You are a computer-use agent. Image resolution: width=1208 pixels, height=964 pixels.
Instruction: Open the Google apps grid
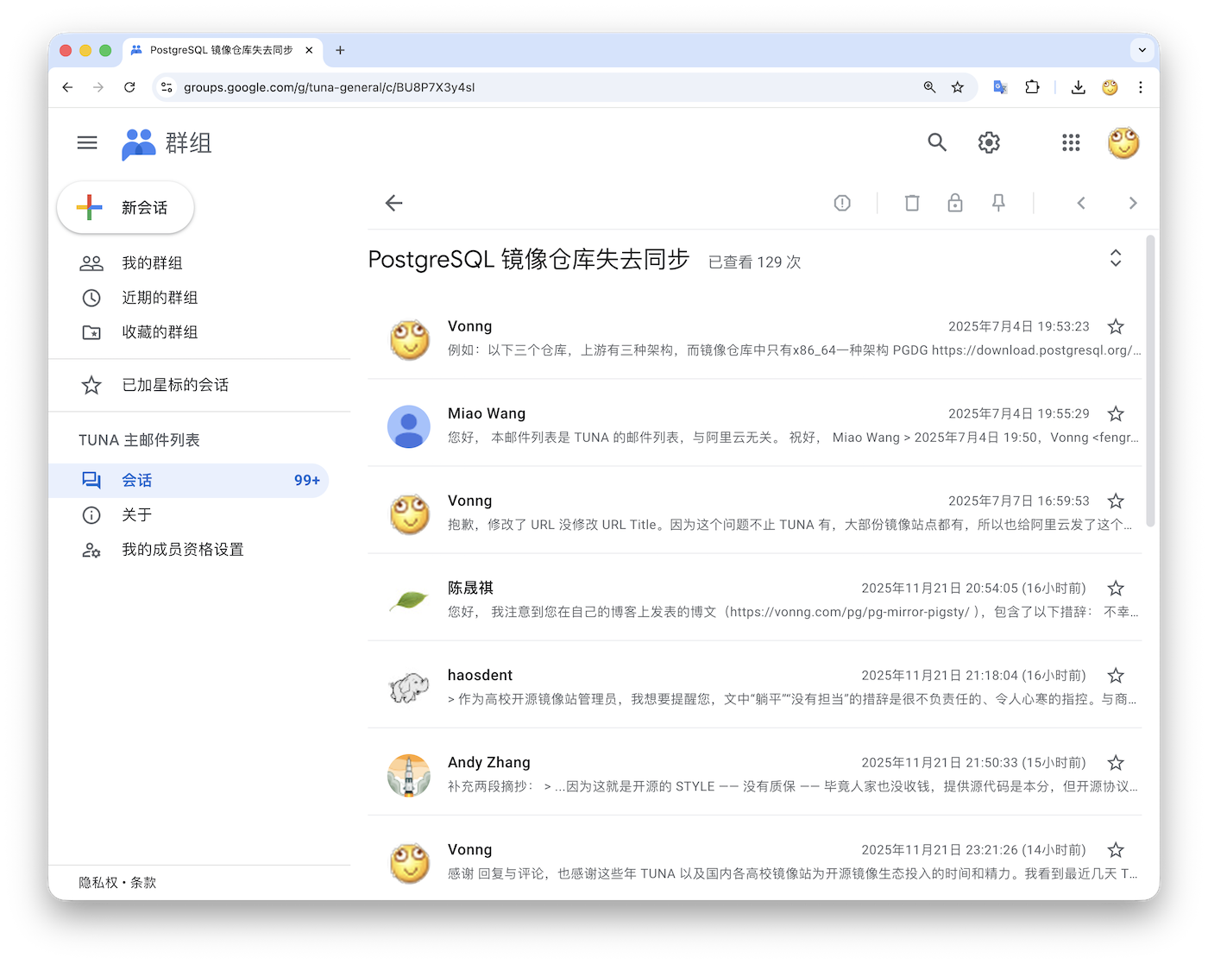coord(1071,142)
